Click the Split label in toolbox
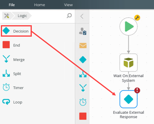The image size is (154, 124). tap(17, 74)
